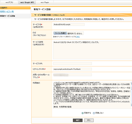The image size is (132, 124).
Task: Open the 管理サービス一覧 link in sidebar
Action: (7, 11)
